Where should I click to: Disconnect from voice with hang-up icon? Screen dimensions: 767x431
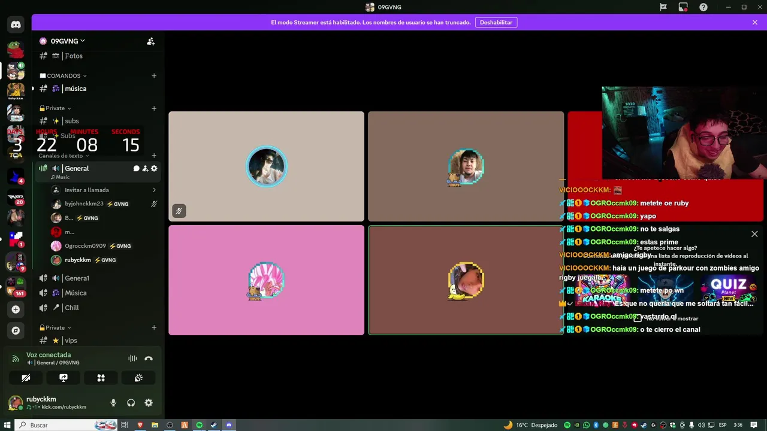pyautogui.click(x=149, y=359)
